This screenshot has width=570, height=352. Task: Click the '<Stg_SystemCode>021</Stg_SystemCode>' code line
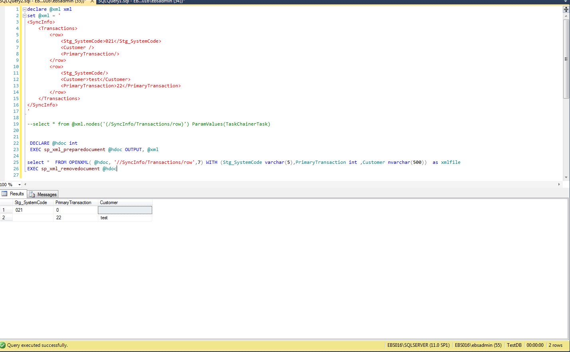tap(111, 41)
